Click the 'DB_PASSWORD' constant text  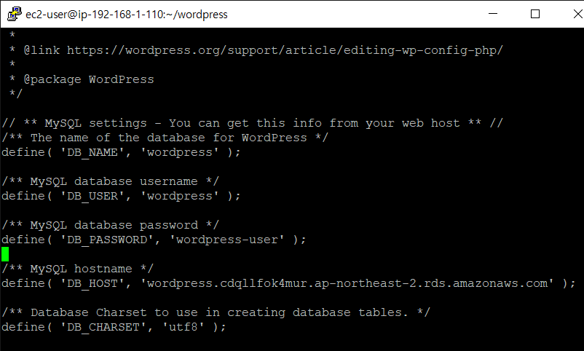coord(106,240)
